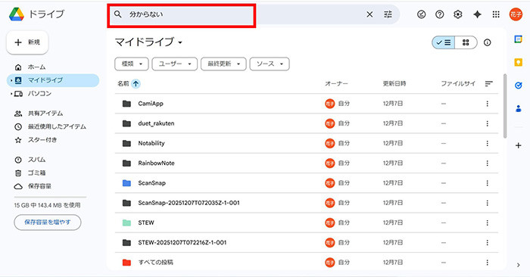
Task: Open Contacts in side panel
Action: pos(518,109)
